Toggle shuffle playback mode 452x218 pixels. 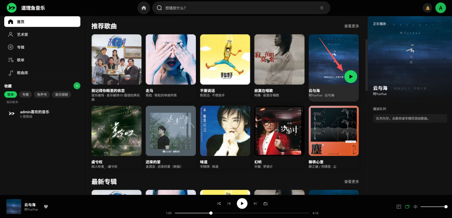pyautogui.click(x=218, y=204)
